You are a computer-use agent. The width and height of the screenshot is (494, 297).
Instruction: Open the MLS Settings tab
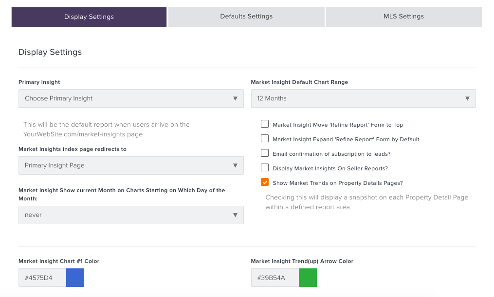(403, 17)
